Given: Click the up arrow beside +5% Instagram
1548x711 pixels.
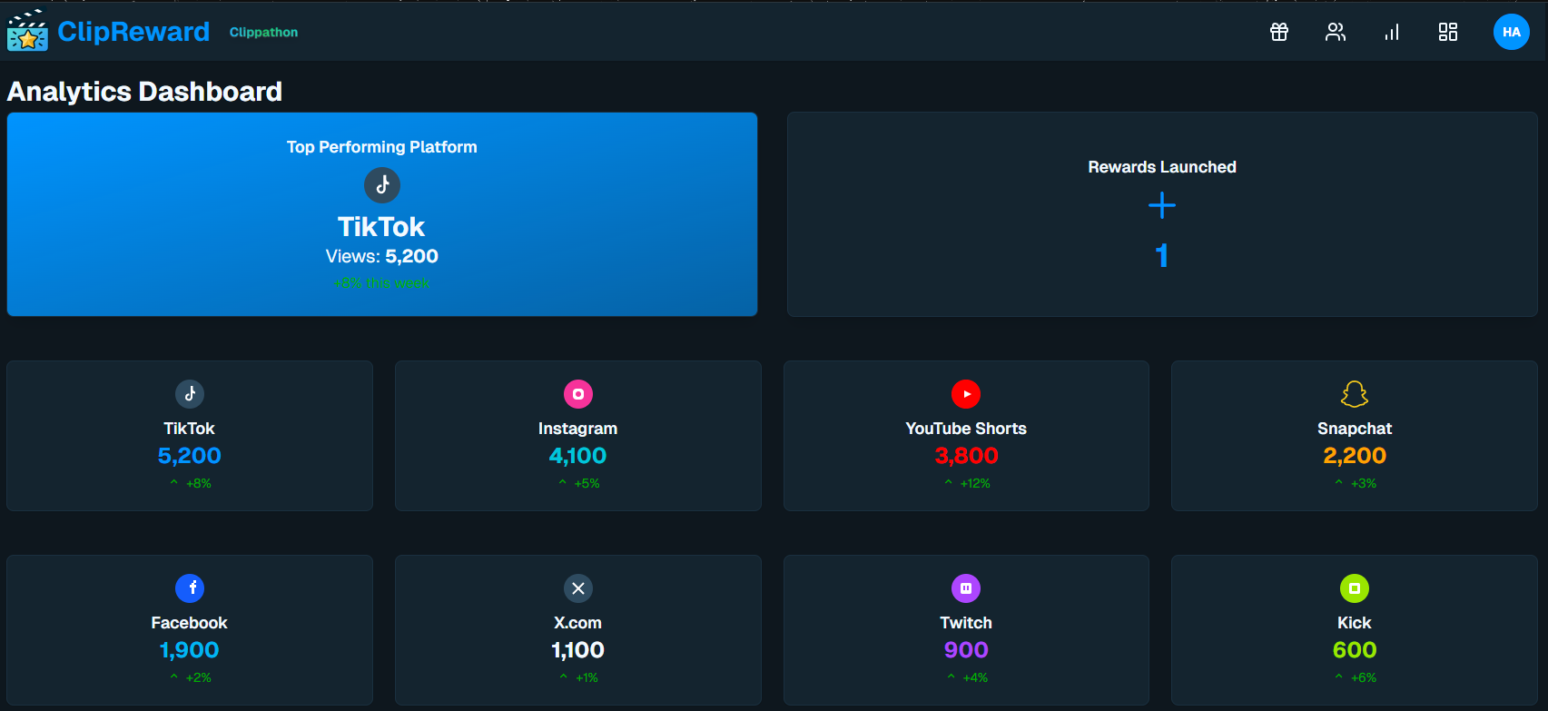Looking at the screenshot, I should (x=563, y=483).
